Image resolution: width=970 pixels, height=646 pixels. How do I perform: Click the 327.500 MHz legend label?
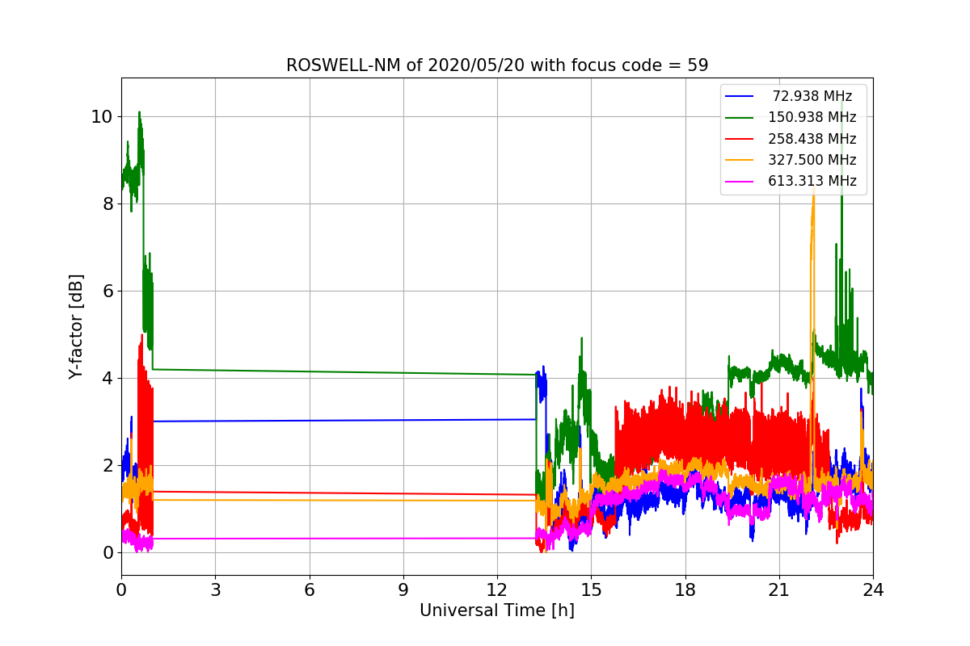(x=812, y=160)
